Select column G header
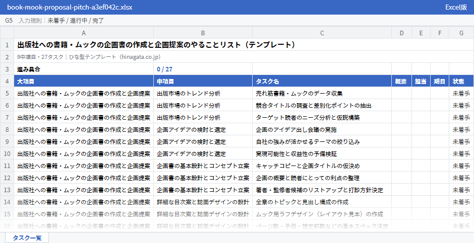474x243 pixels. click(461, 33)
